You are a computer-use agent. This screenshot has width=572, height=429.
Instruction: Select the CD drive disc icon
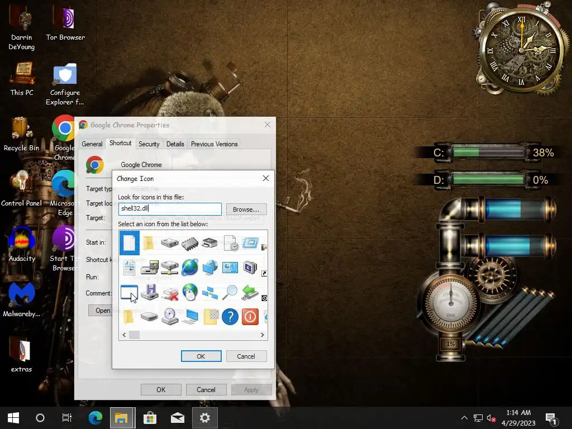tap(170, 317)
